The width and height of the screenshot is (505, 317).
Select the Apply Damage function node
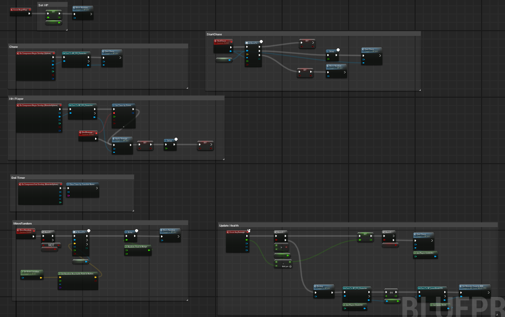(123, 146)
